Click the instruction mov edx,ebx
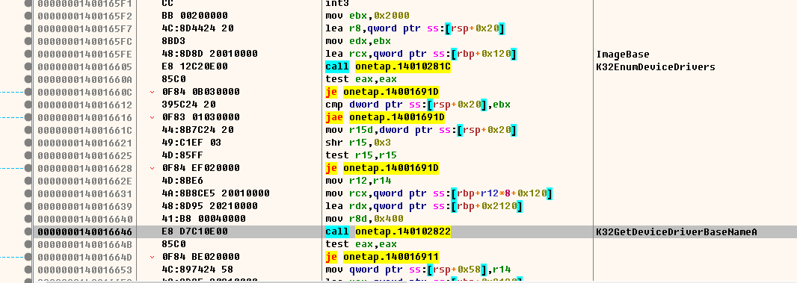This screenshot has height=283, width=797. (358, 41)
